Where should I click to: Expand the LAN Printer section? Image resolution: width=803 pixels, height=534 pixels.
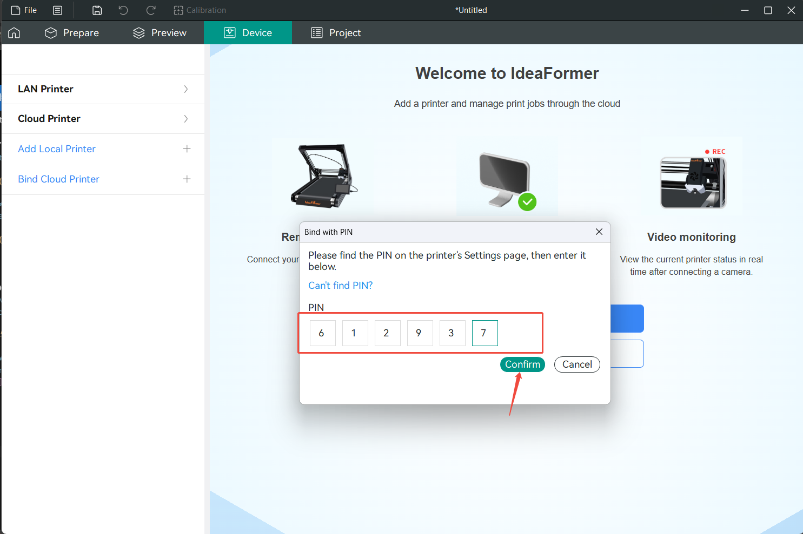click(103, 89)
